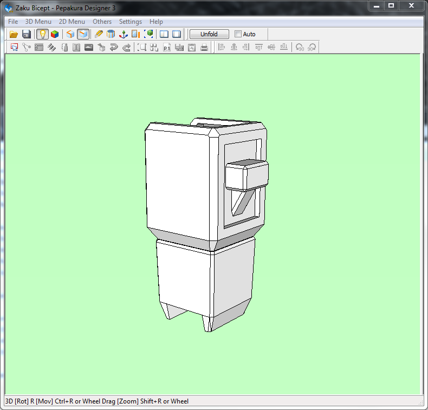Select the red arrow selection tool

click(14, 47)
